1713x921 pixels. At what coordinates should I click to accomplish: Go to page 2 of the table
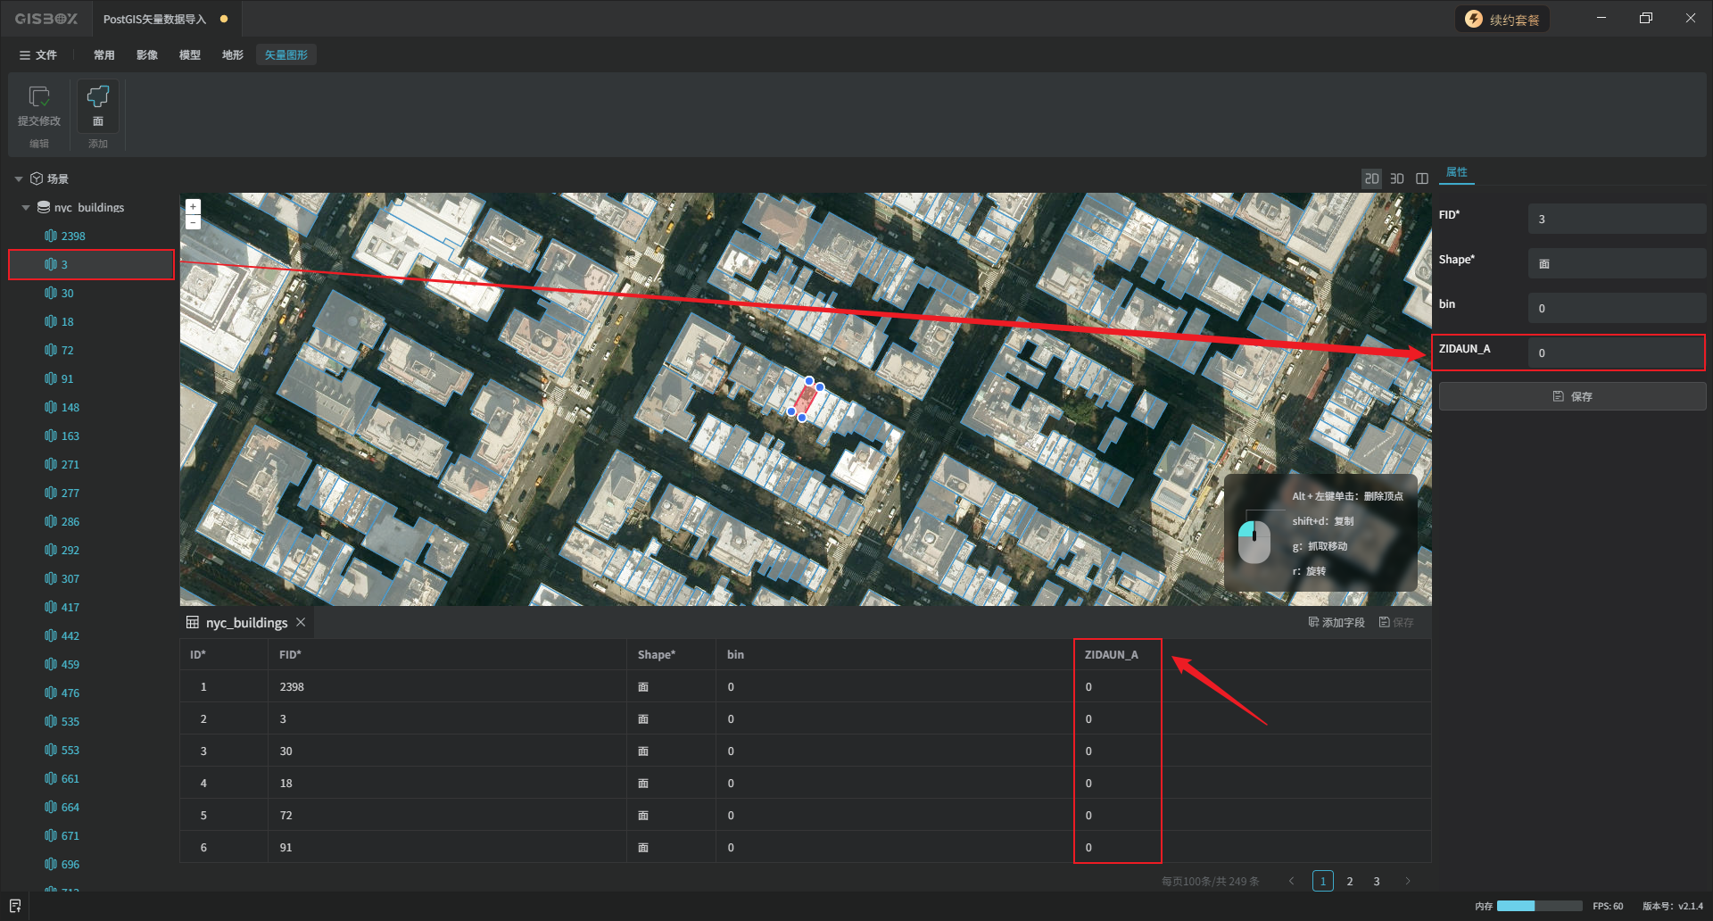(1350, 882)
